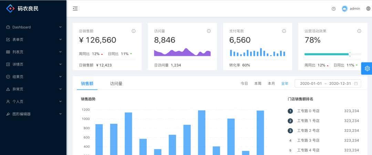Image resolution: width=372 pixels, height=155 pixels.
Task: Filter sales by 本月
Action: 271,83
